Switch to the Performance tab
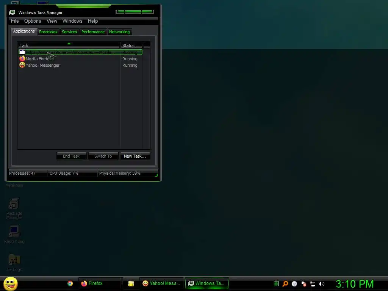The width and height of the screenshot is (388, 291). [93, 32]
